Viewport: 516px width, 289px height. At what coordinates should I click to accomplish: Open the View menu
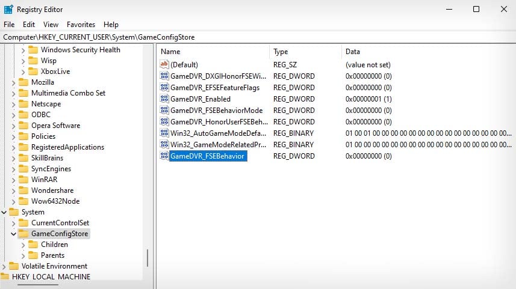tap(51, 25)
